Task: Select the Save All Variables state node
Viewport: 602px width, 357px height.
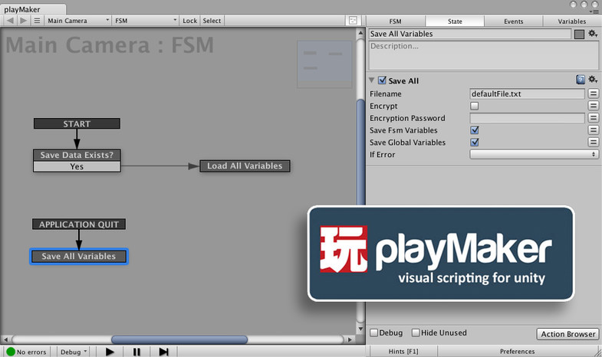Action: pos(79,256)
